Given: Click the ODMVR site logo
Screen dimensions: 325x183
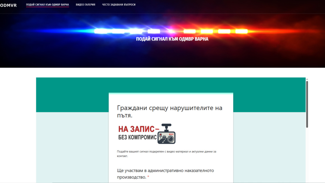Looking at the screenshot, I should pyautogui.click(x=8, y=5).
